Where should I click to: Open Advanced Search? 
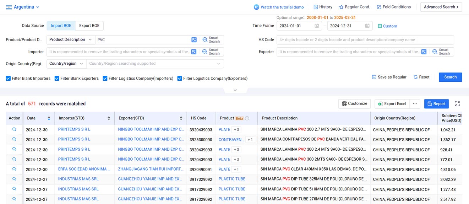441,7
